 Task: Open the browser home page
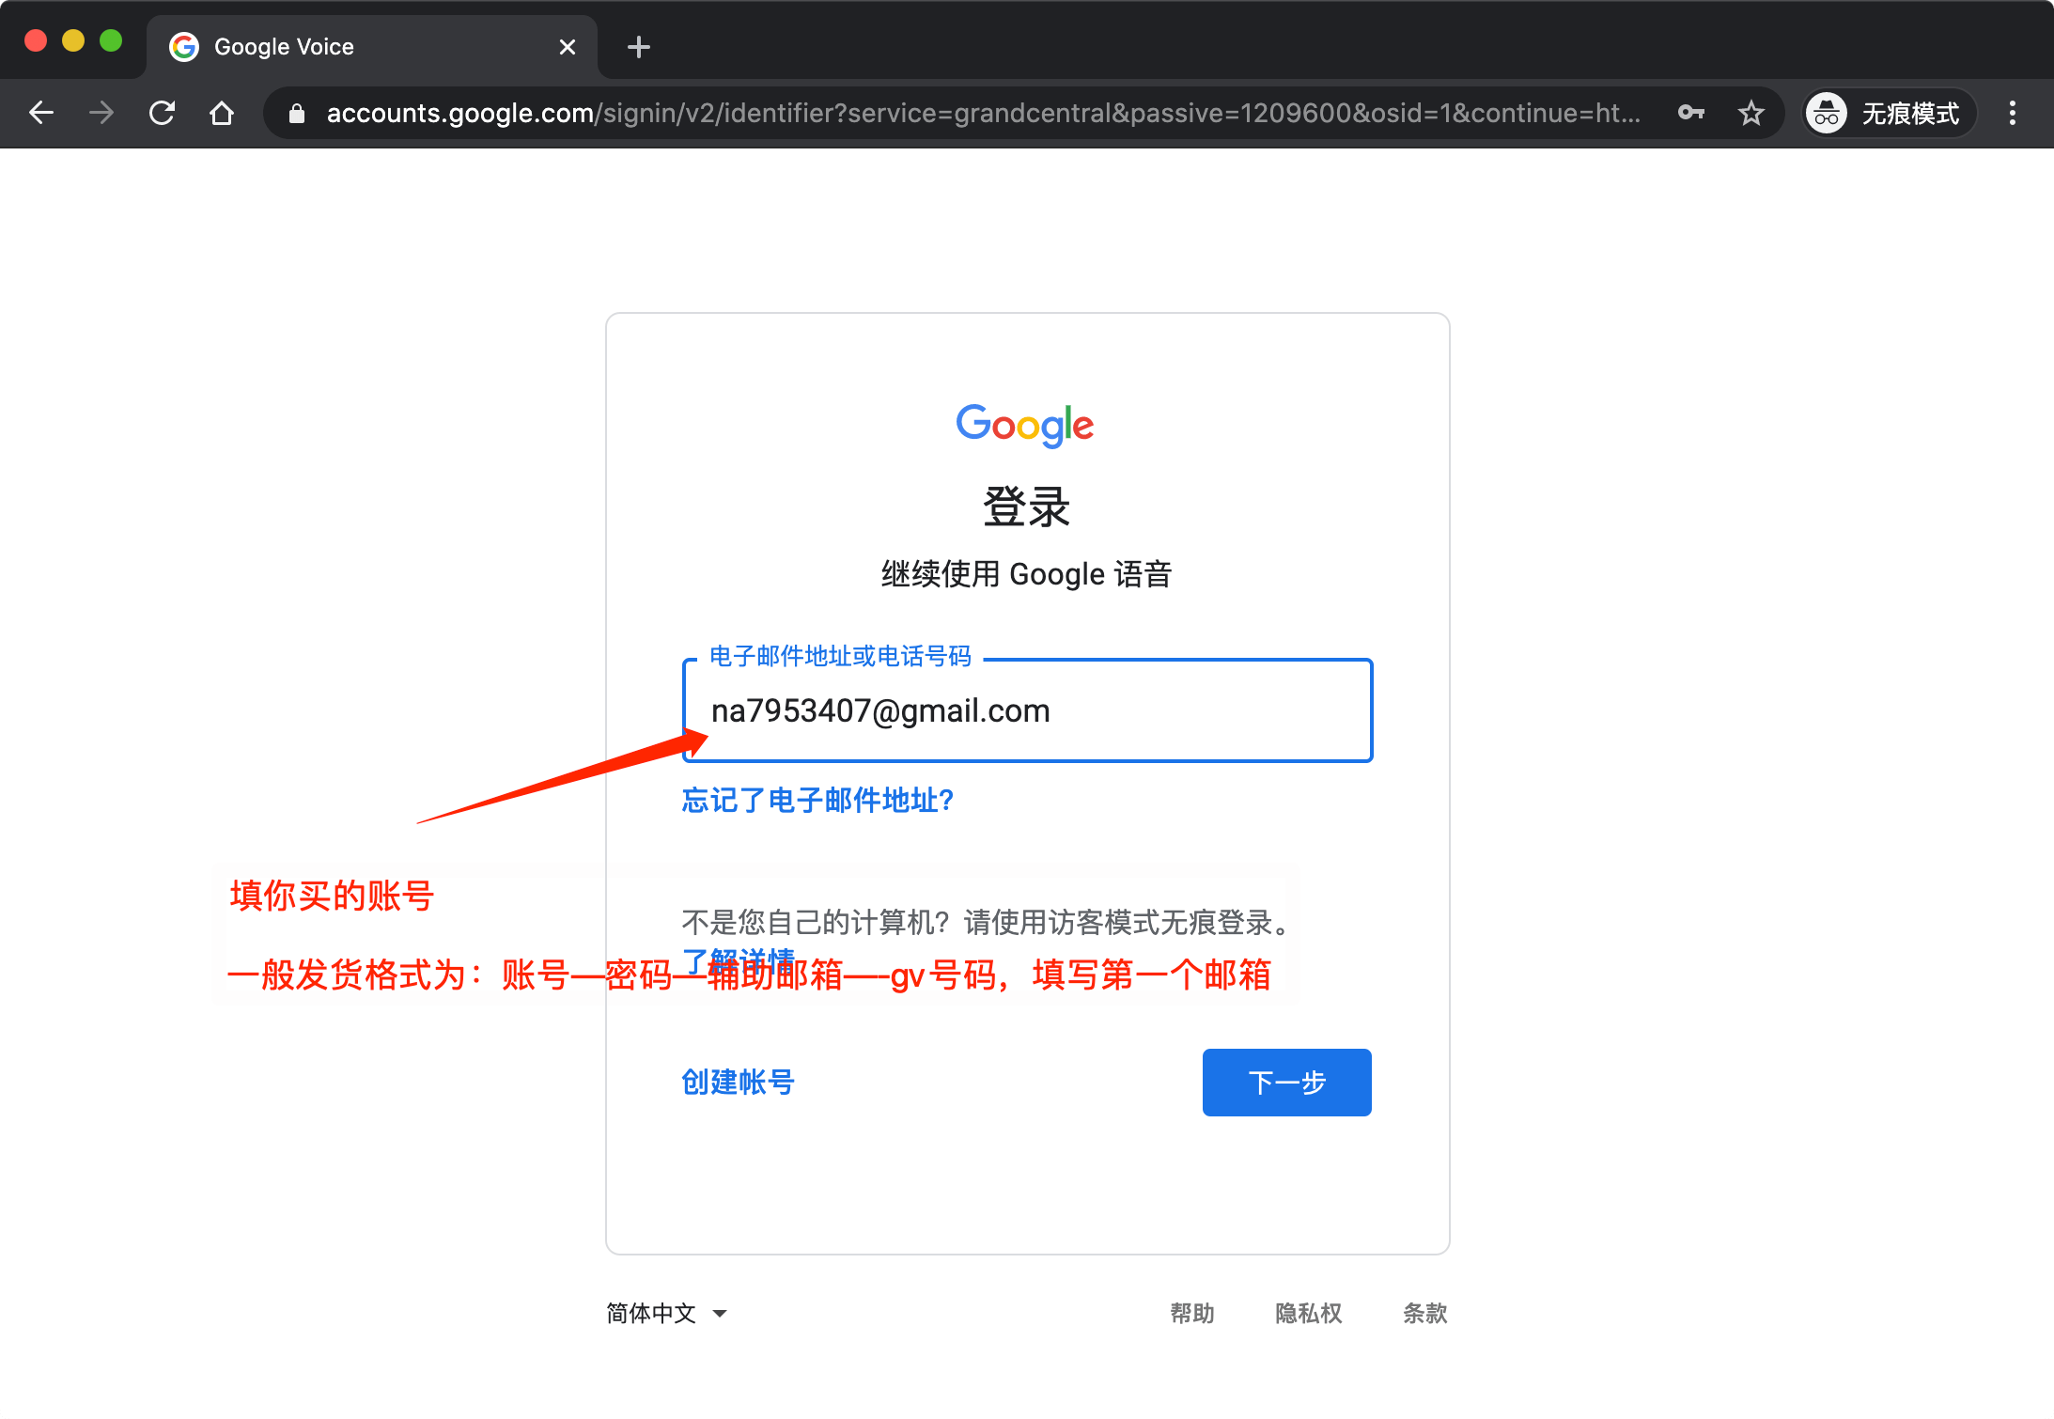click(x=222, y=113)
